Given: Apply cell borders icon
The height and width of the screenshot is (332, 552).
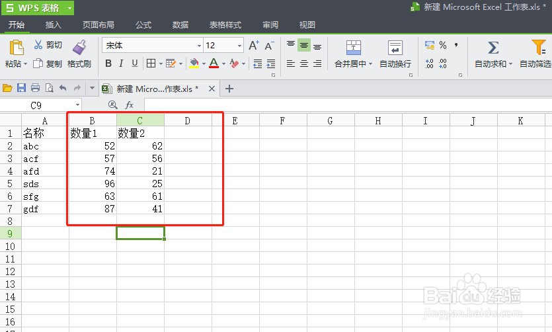Looking at the screenshot, I should (x=151, y=63).
